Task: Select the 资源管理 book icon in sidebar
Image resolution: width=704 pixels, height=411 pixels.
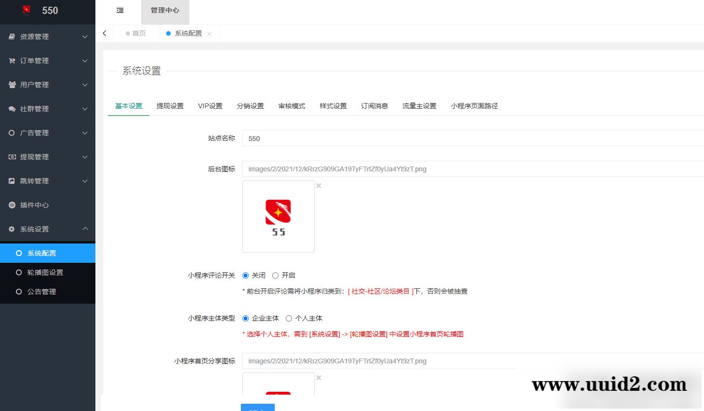Action: [x=12, y=36]
